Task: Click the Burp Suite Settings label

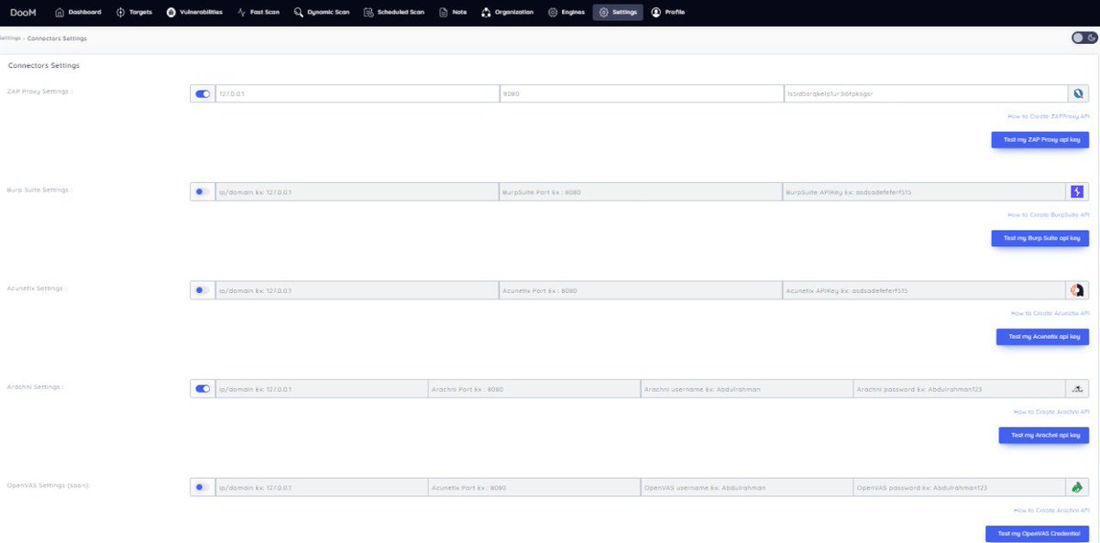Action: coord(40,190)
